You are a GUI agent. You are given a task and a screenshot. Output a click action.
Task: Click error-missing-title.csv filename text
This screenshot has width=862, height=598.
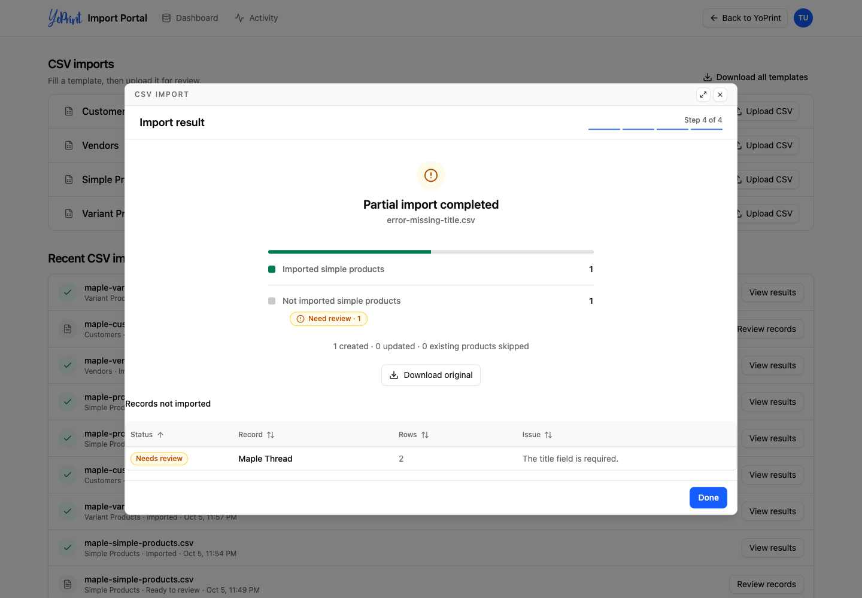pos(431,220)
